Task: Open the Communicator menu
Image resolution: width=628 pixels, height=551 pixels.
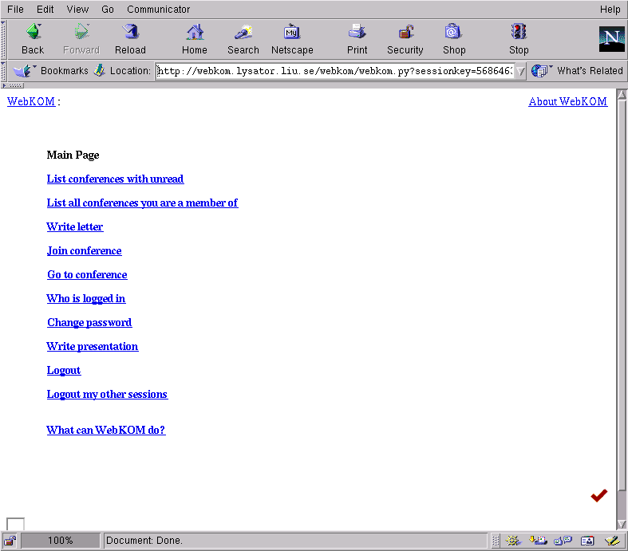Action: (158, 10)
